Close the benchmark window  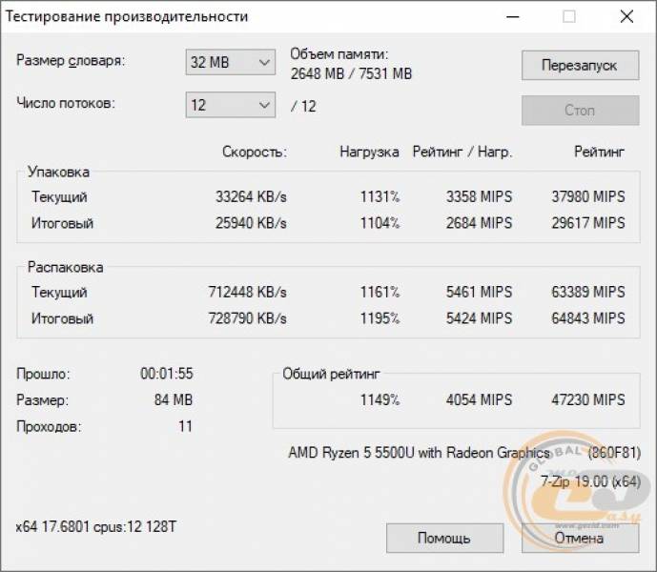pos(626,17)
